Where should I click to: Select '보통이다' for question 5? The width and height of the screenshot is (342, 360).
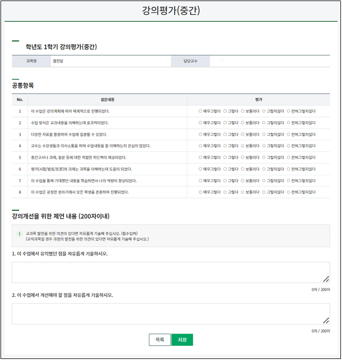pyautogui.click(x=242, y=157)
